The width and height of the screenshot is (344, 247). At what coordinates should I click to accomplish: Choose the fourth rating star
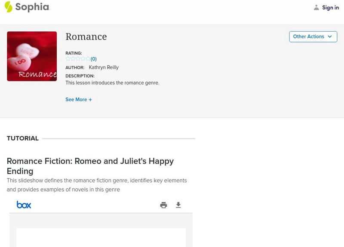[83, 59]
